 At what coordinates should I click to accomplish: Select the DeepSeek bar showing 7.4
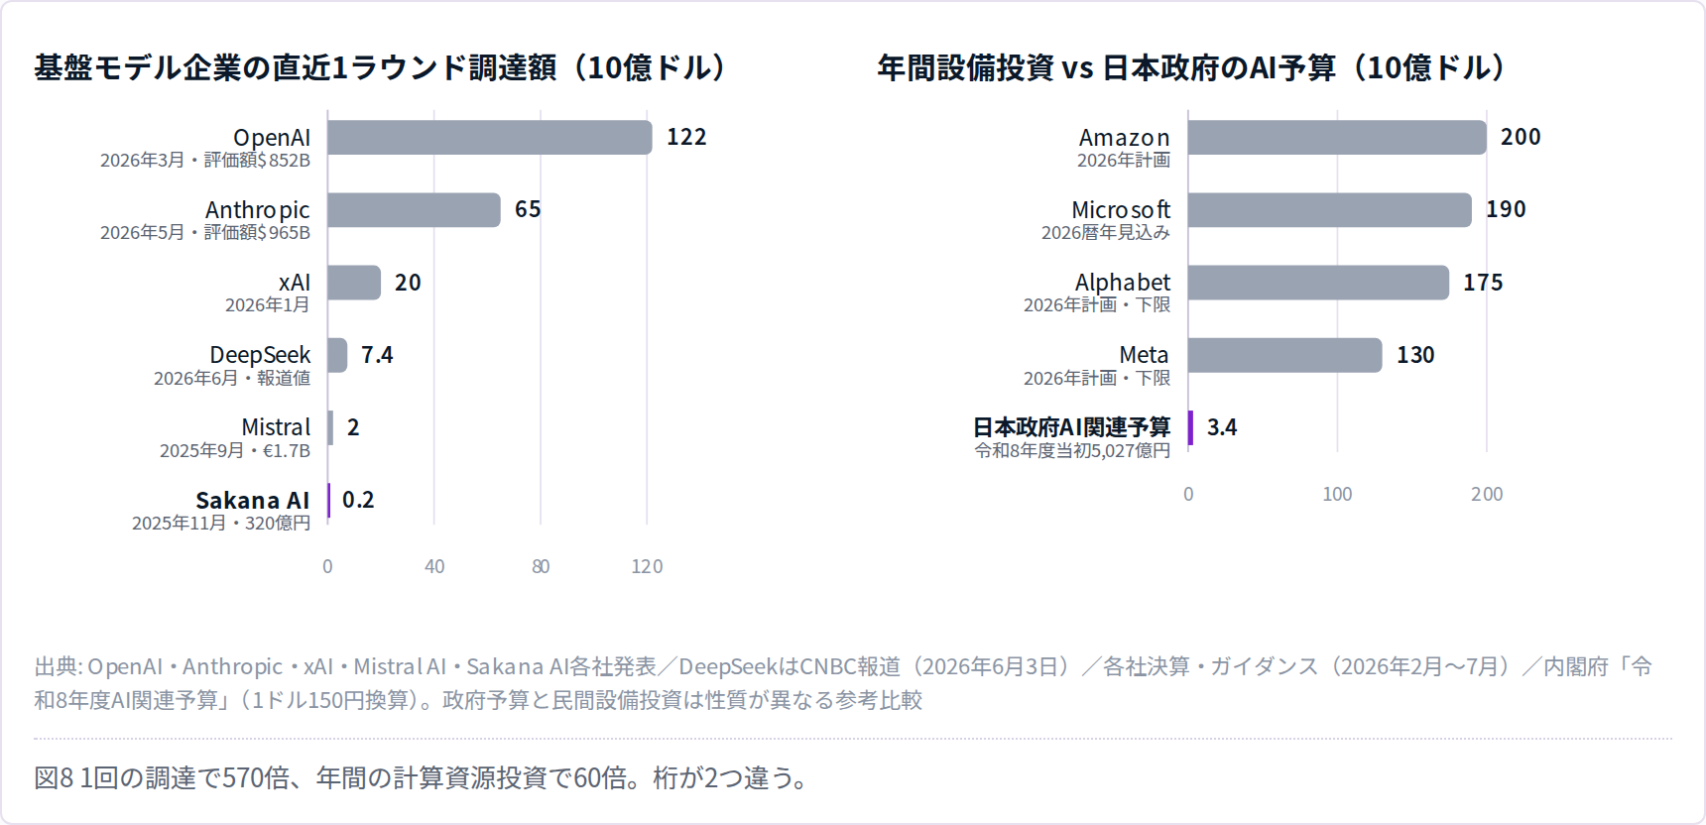tap(337, 355)
